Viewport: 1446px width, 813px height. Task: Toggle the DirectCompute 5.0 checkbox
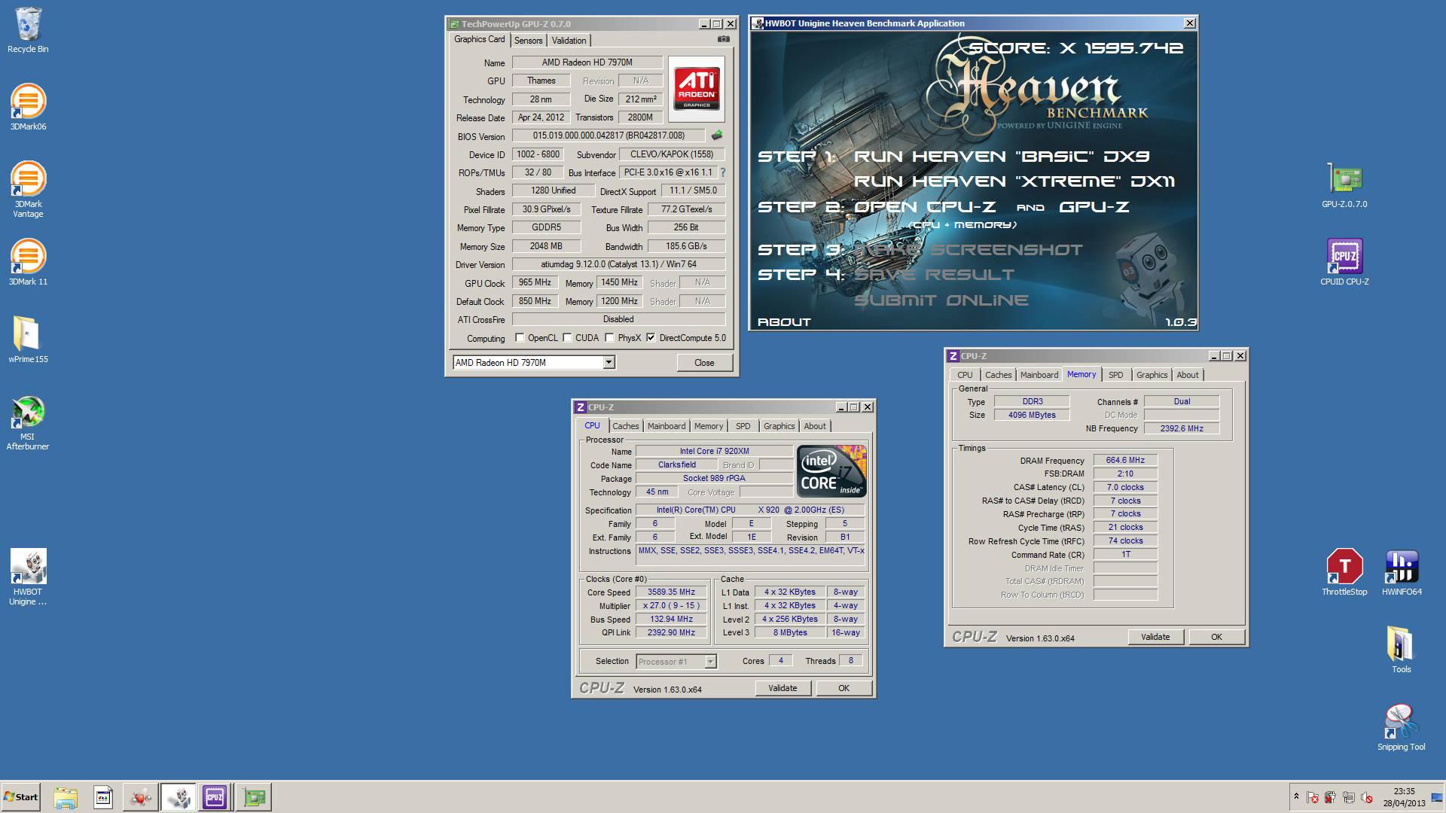point(651,338)
